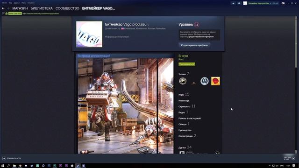Viewport: 299px width, 168px height.
Task: Show hidden system tray icons
Action: click(x=270, y=166)
